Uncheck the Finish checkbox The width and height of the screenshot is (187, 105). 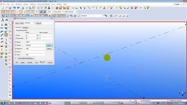(x=15, y=52)
